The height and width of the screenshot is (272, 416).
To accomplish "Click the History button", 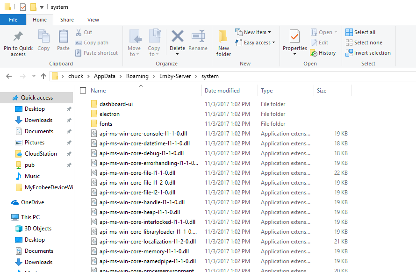I will pyautogui.click(x=324, y=52).
